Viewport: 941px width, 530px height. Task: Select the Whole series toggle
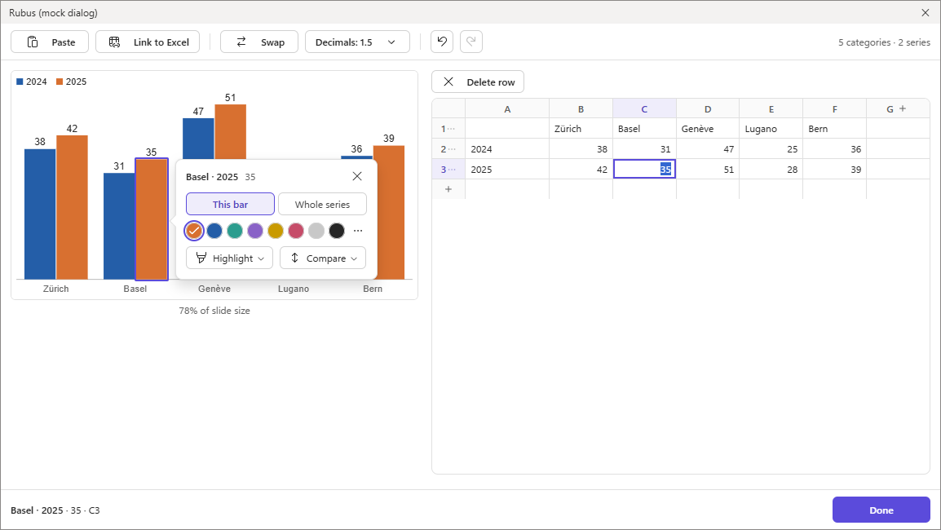pos(322,204)
